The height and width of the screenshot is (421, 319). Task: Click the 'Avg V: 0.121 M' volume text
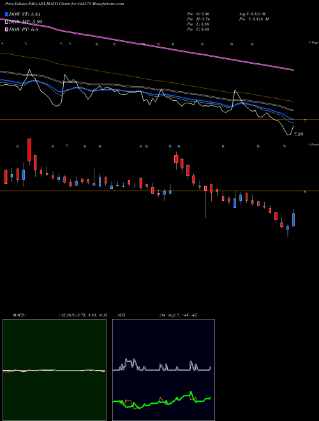click(252, 13)
